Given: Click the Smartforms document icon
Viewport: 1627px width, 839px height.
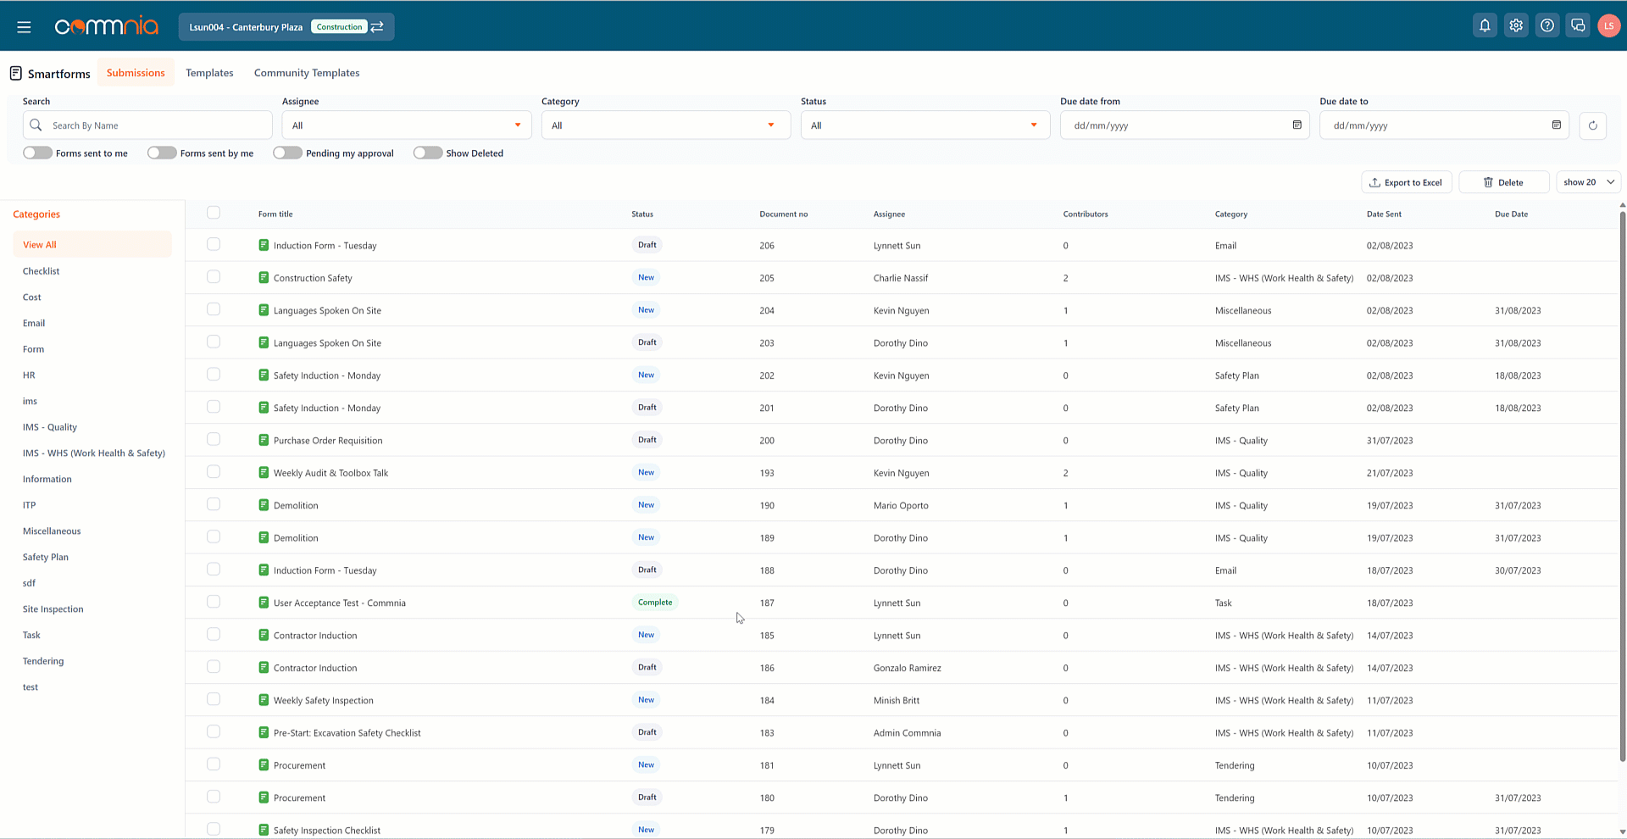Looking at the screenshot, I should [16, 73].
